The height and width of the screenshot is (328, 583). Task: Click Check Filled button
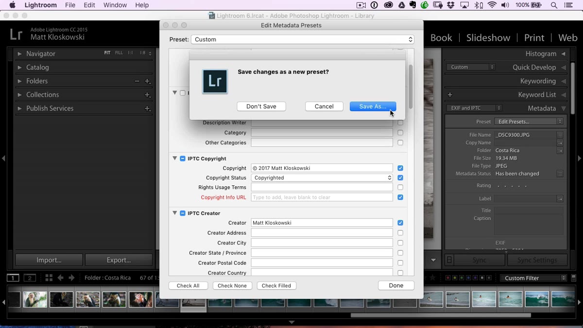(276, 286)
